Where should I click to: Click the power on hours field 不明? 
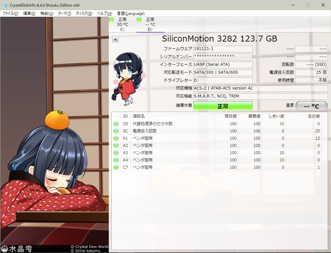[312, 80]
